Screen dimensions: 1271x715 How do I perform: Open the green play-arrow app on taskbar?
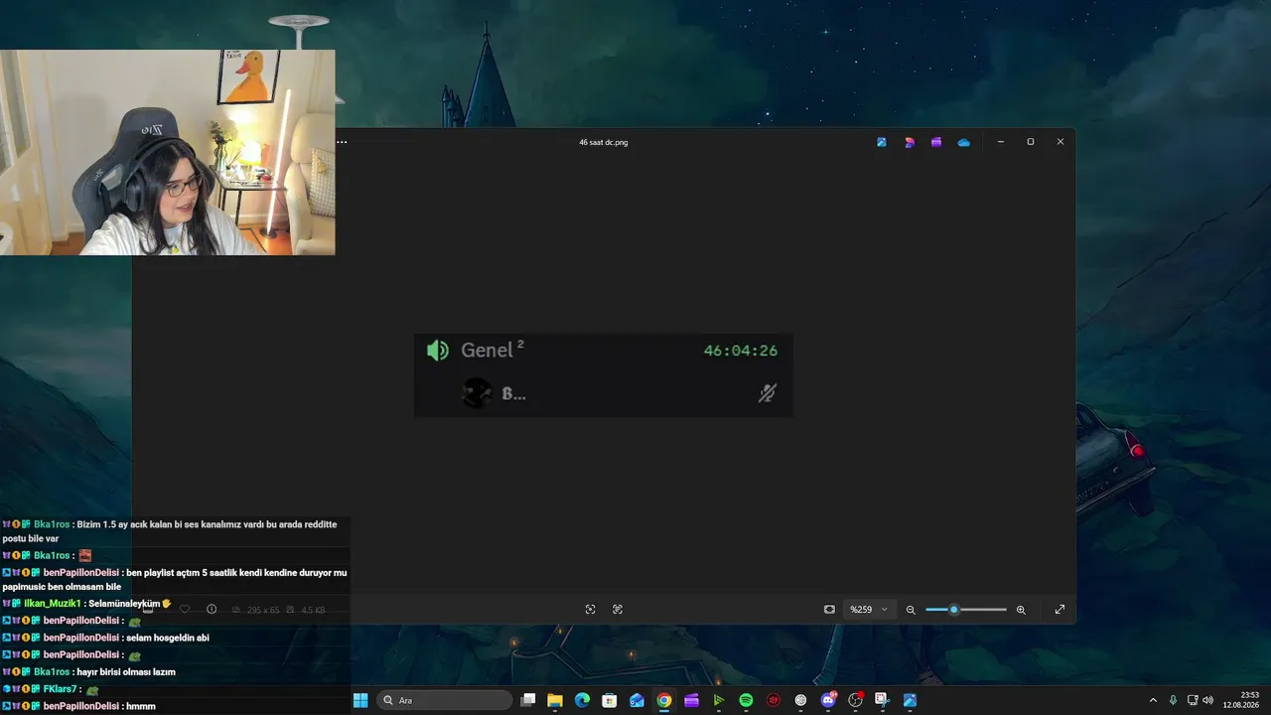[719, 700]
